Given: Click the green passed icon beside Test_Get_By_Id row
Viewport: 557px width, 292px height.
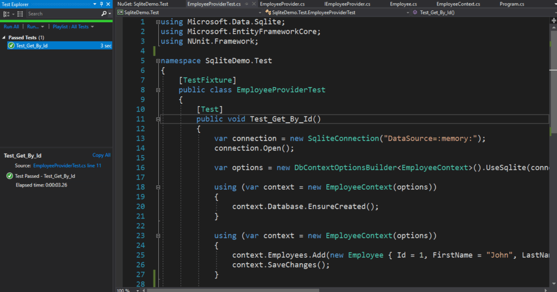Looking at the screenshot, I should [x=11, y=46].
